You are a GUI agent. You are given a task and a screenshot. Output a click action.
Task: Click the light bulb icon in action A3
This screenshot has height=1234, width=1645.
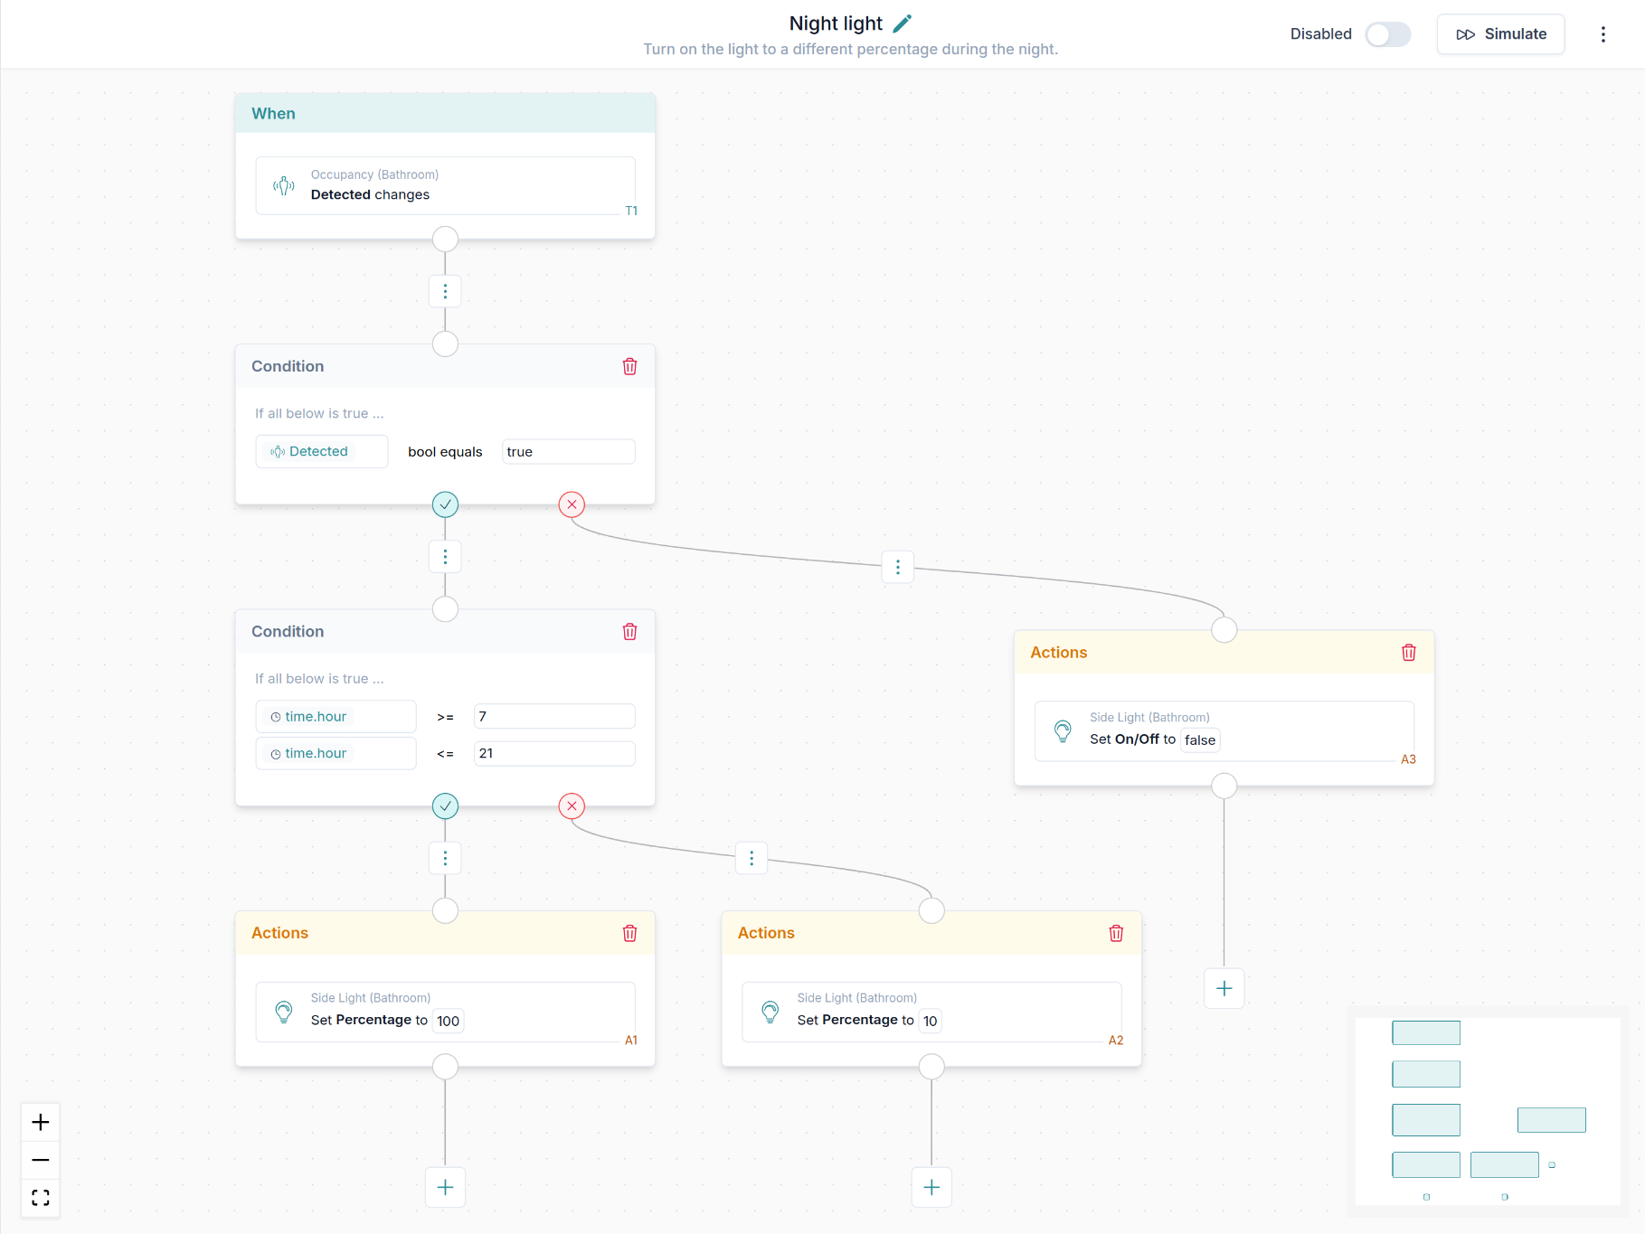coord(1063,730)
